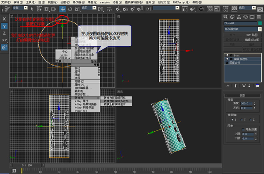Click the time slider 0 / 100

tap(27, 165)
